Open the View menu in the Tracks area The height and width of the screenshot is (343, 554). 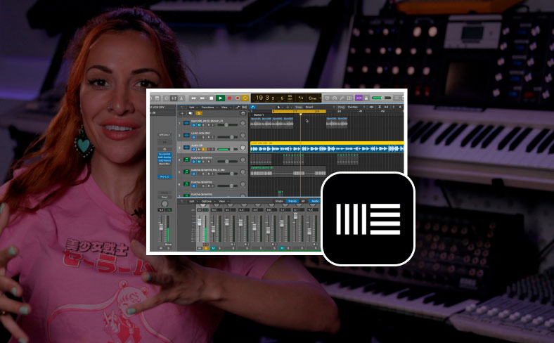(225, 108)
